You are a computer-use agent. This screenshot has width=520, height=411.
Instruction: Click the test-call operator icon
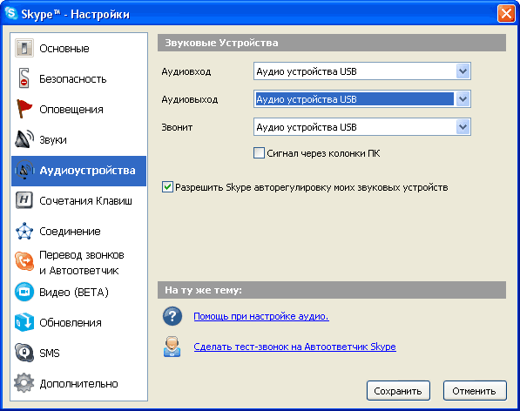pos(172,347)
